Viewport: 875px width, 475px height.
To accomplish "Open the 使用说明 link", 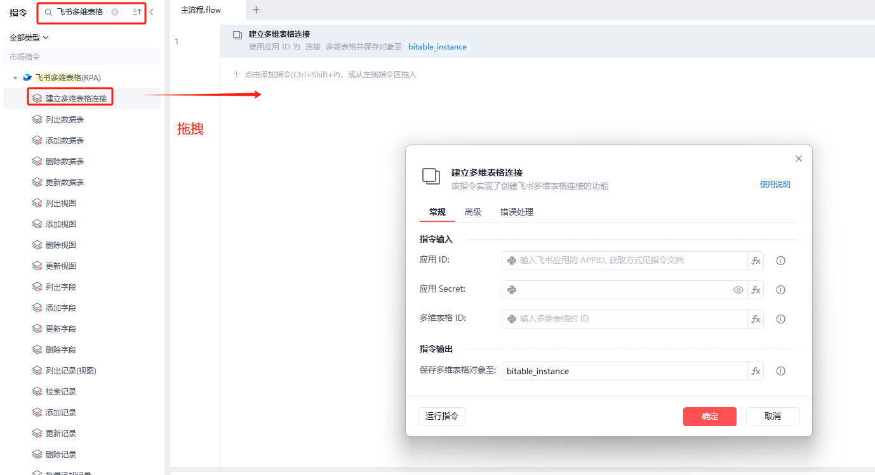I will click(775, 185).
